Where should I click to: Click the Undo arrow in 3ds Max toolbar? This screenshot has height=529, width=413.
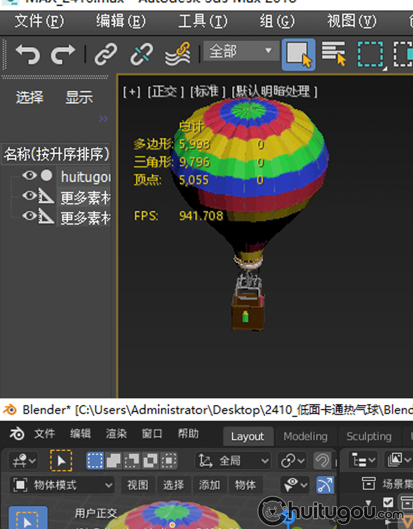pyautogui.click(x=28, y=54)
